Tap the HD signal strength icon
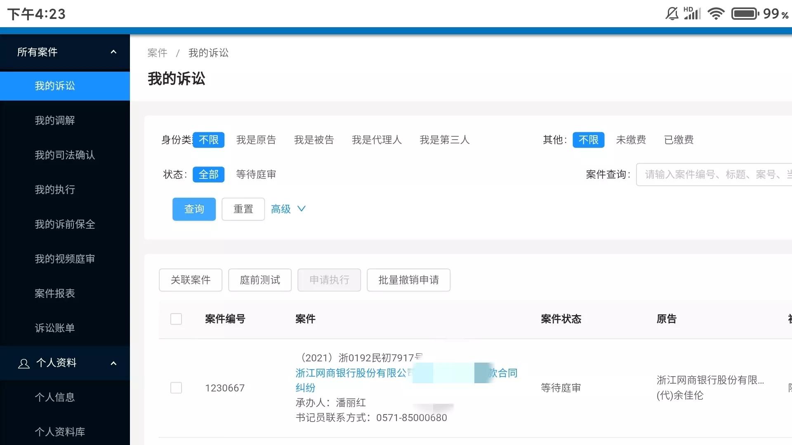This screenshot has width=792, height=445. click(693, 14)
